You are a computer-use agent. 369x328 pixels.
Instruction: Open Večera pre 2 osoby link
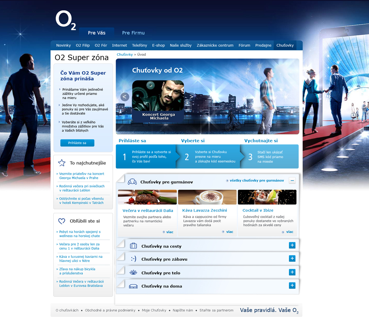pyautogui.click(x=79, y=246)
